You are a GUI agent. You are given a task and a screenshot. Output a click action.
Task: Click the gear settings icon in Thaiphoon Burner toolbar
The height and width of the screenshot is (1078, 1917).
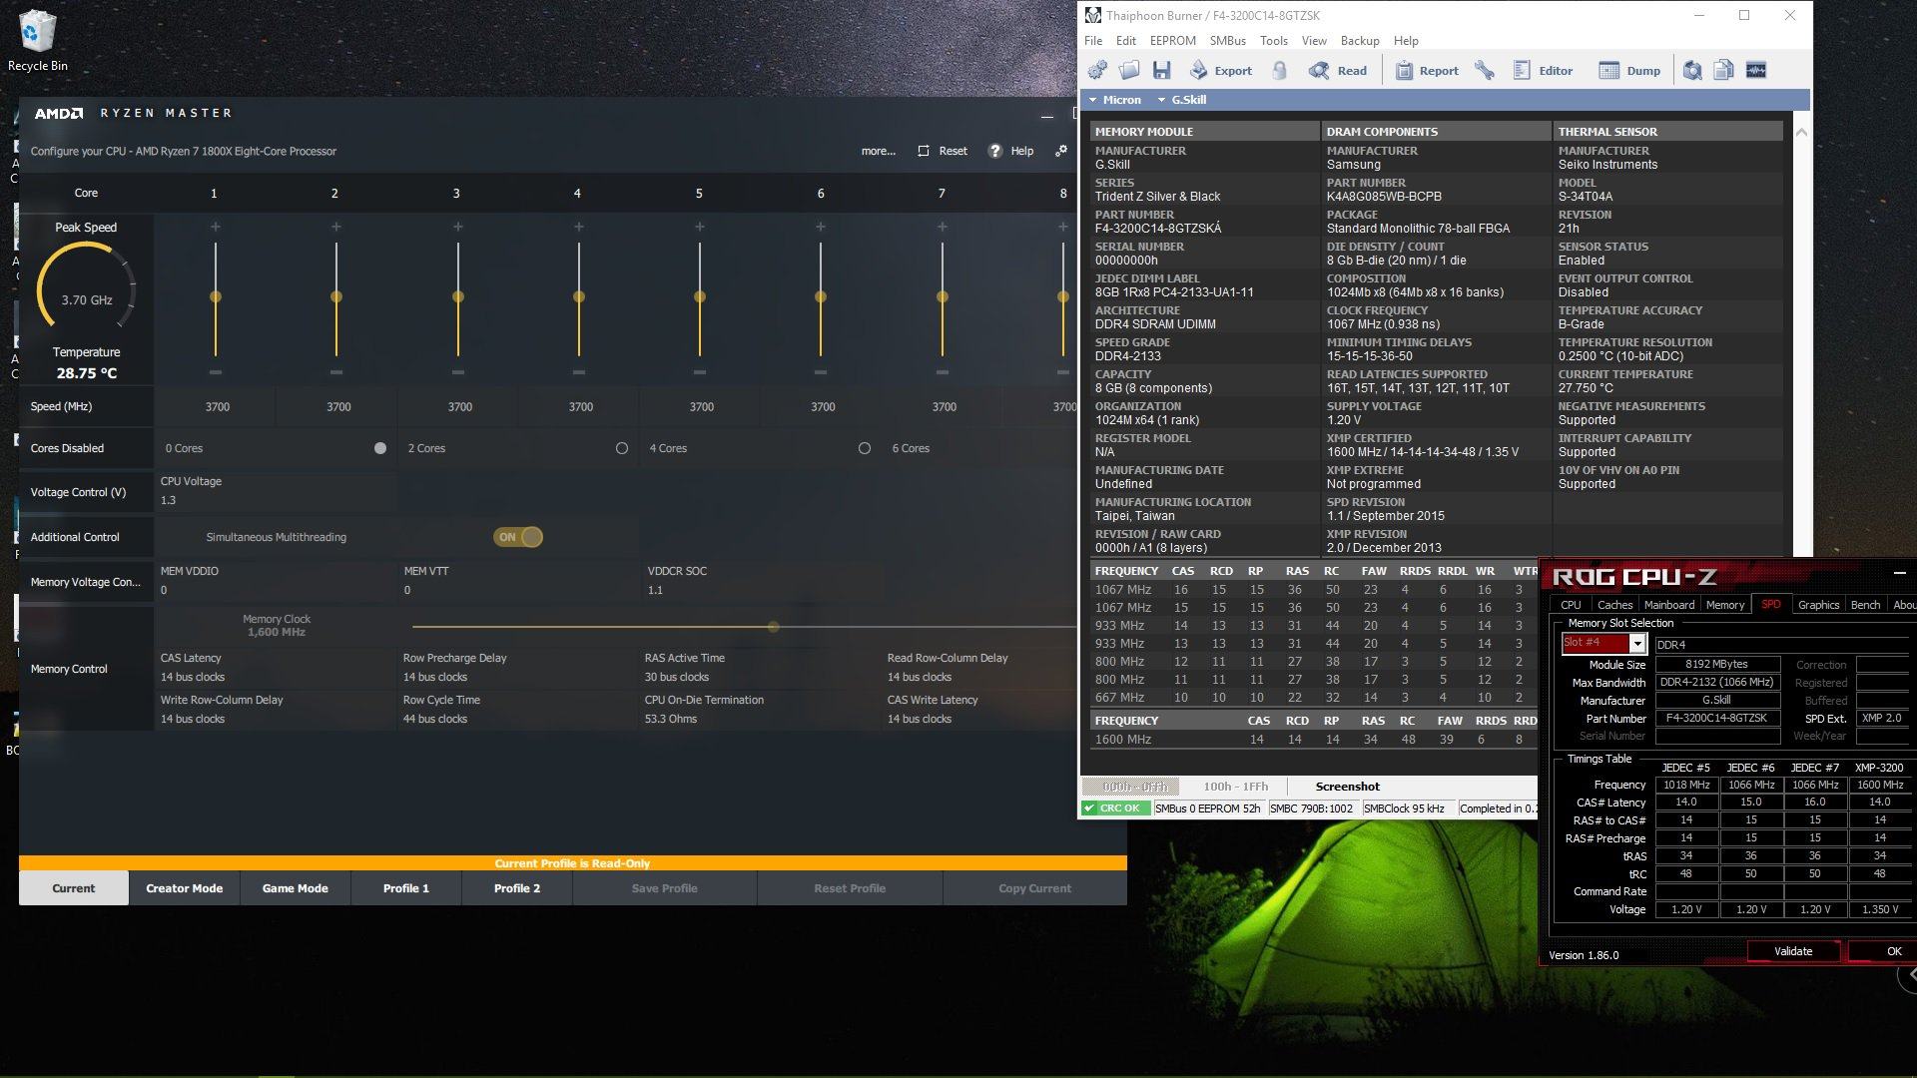tap(1097, 70)
